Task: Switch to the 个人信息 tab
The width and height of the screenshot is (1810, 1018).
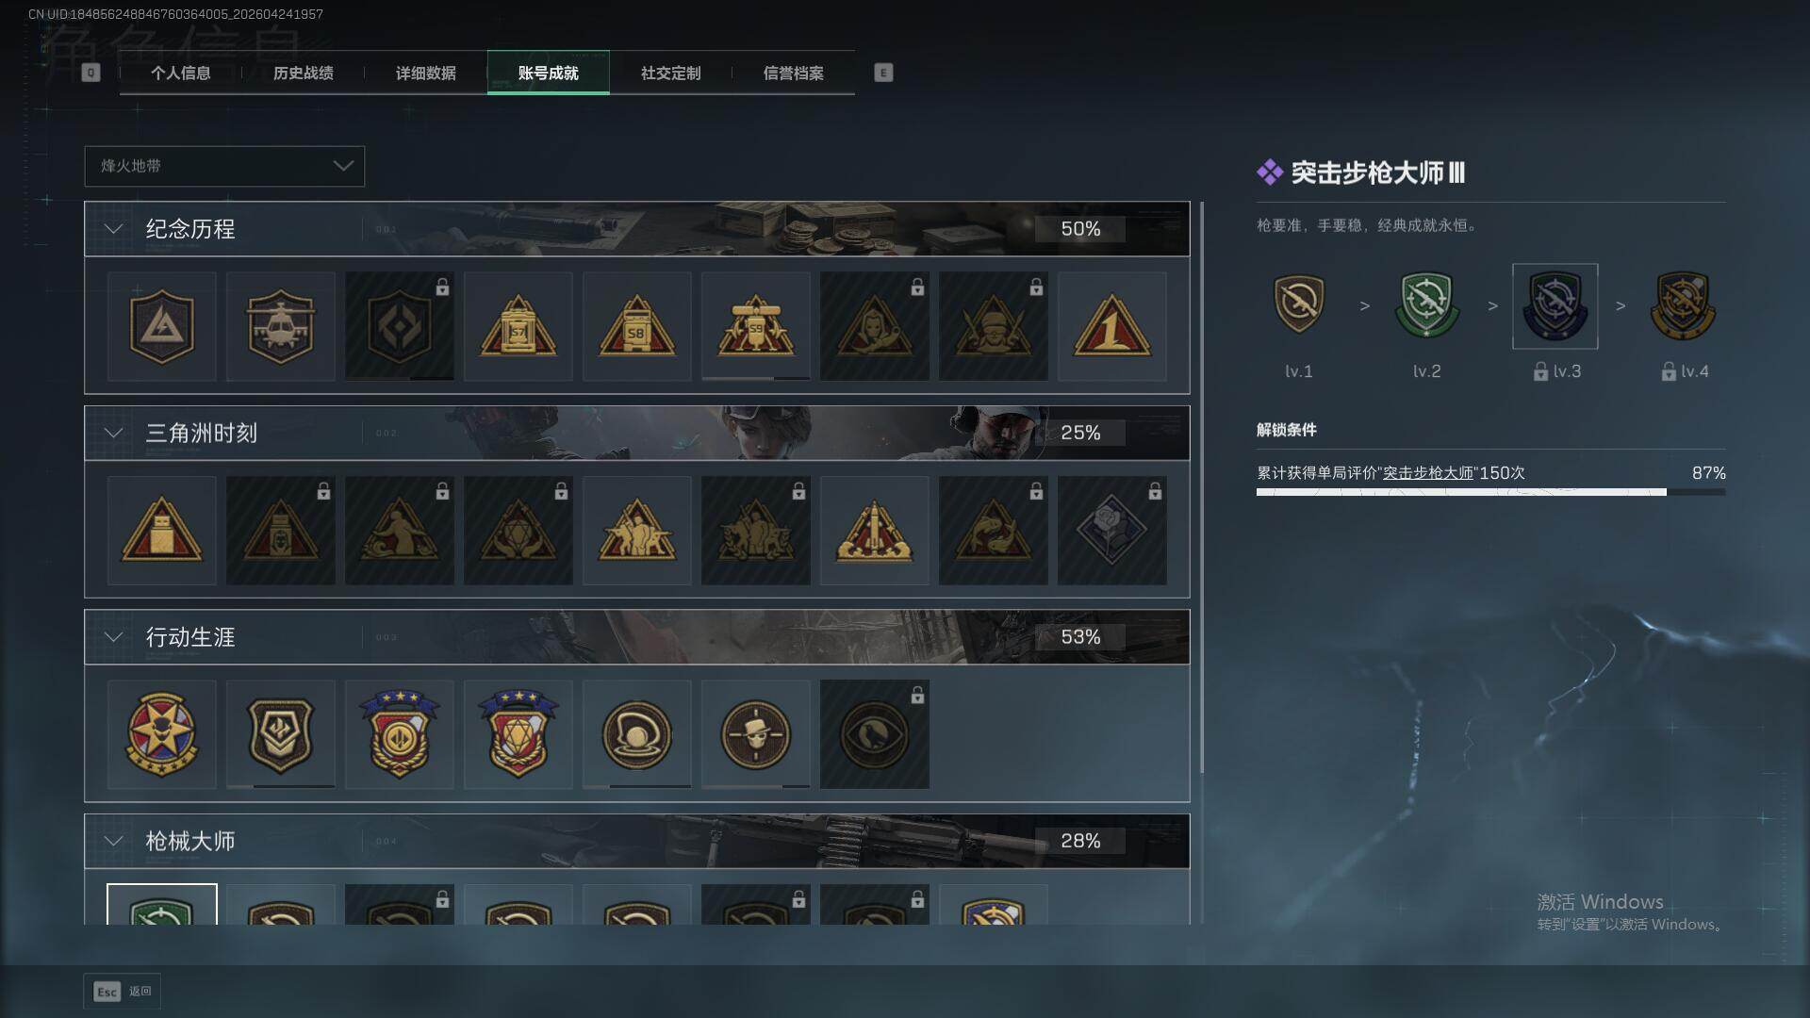Action: 180,73
